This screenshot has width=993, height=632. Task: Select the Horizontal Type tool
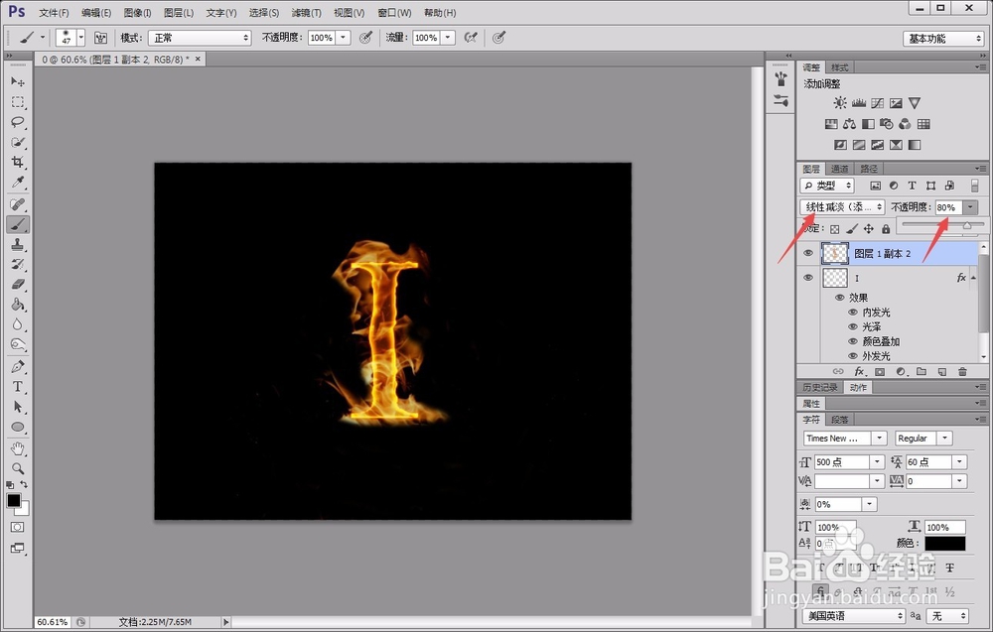pyautogui.click(x=18, y=387)
